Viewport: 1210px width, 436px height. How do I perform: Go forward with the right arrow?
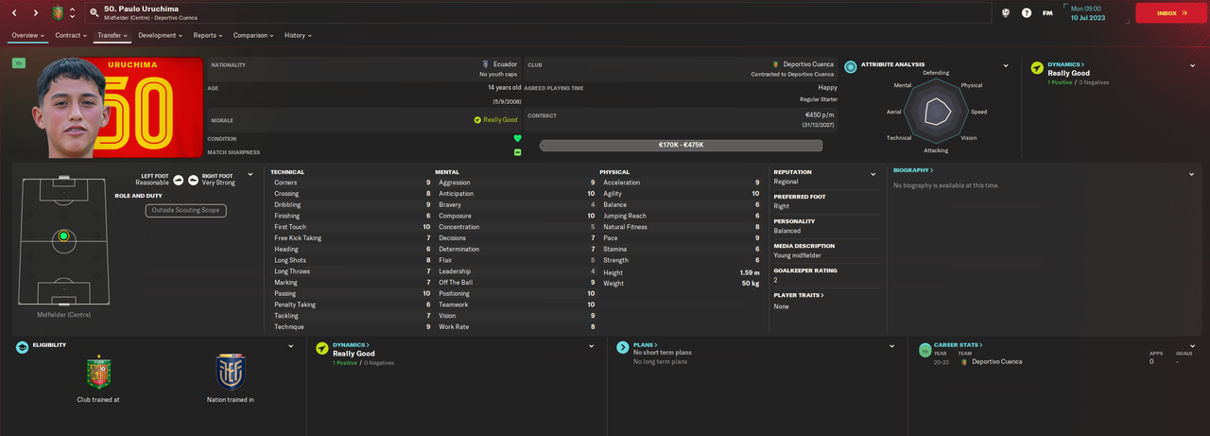[x=36, y=13]
